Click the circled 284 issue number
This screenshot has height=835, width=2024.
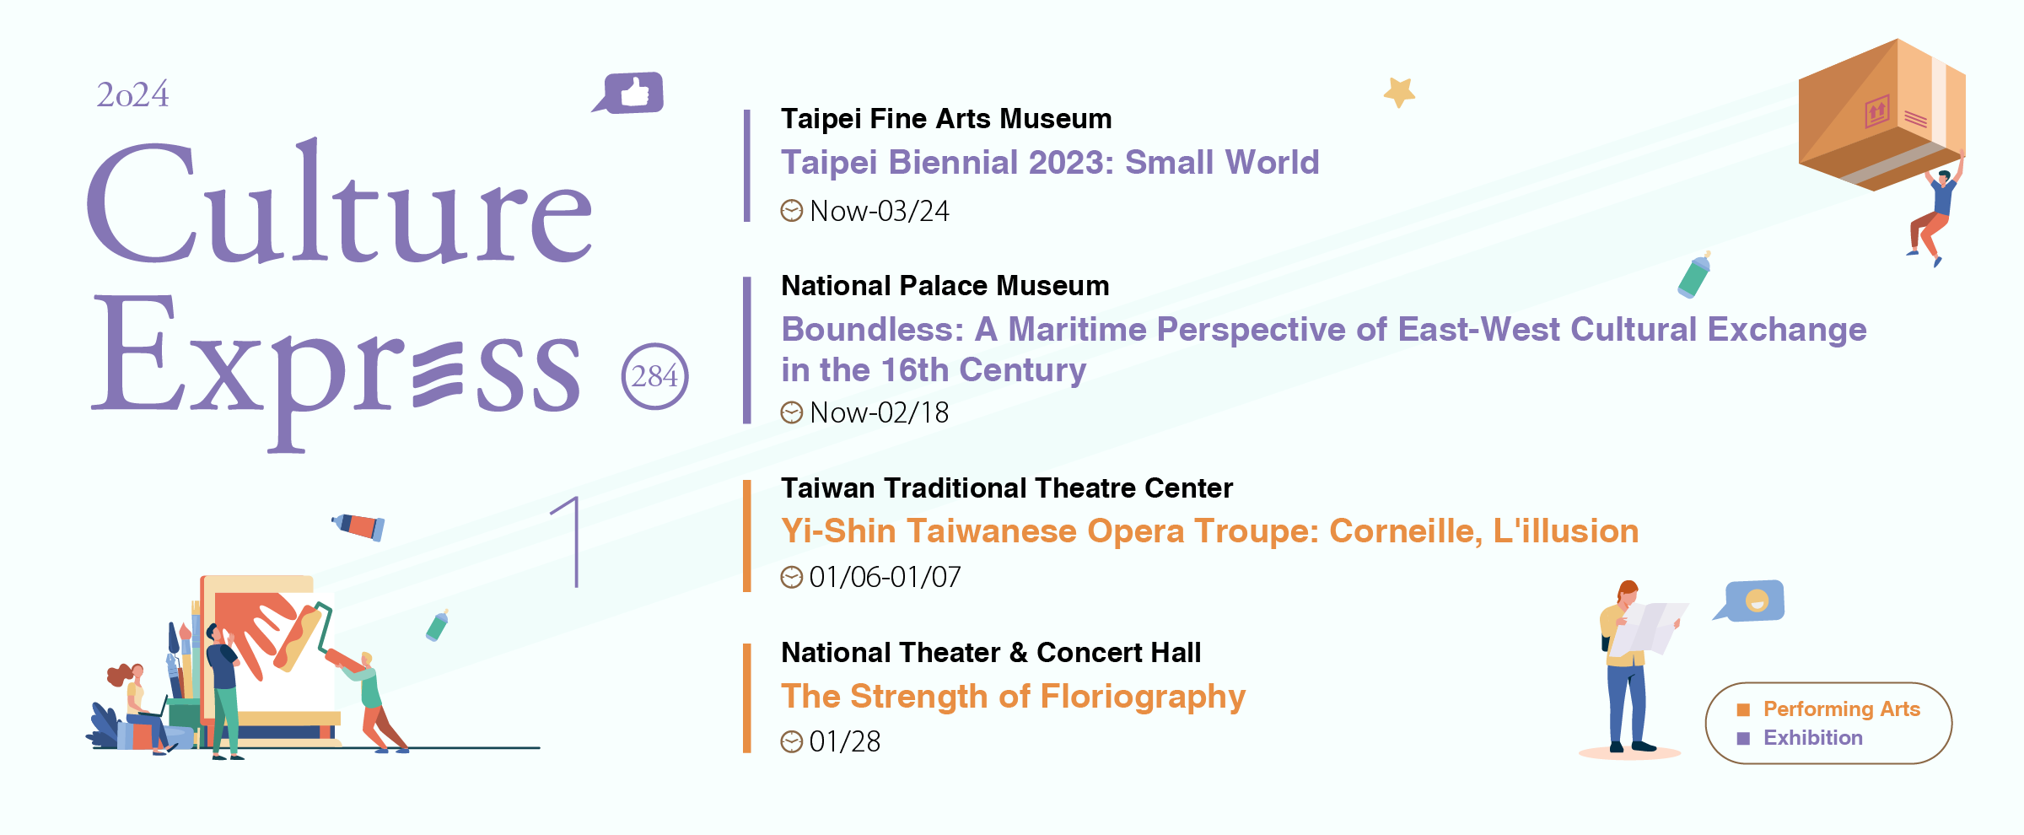coord(654,376)
